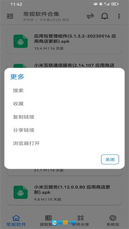Open 应用包管理组件 apk file entry
This screenshot has height=229, width=129.
pyautogui.click(x=64, y=42)
